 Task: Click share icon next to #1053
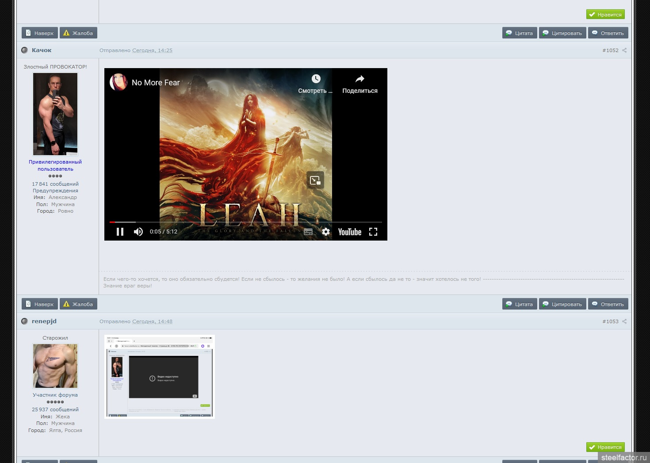click(x=624, y=321)
